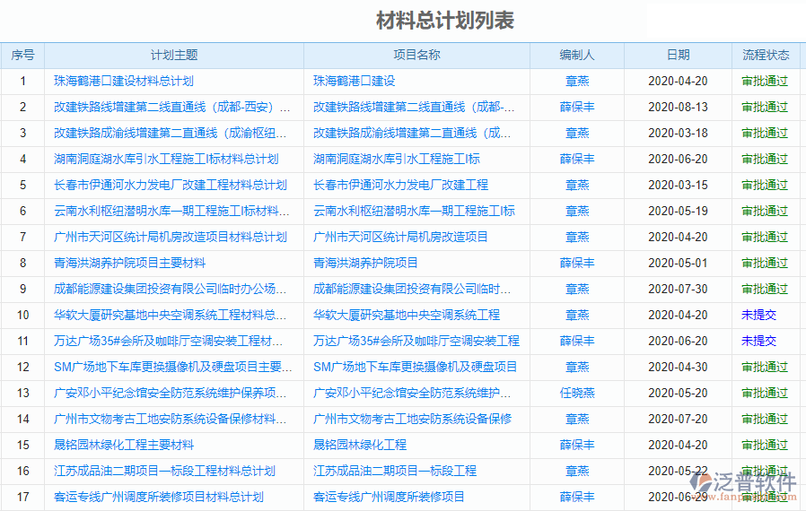Sort the list by 日期 header
Viewport: 806px width, 511px height.
coord(678,55)
